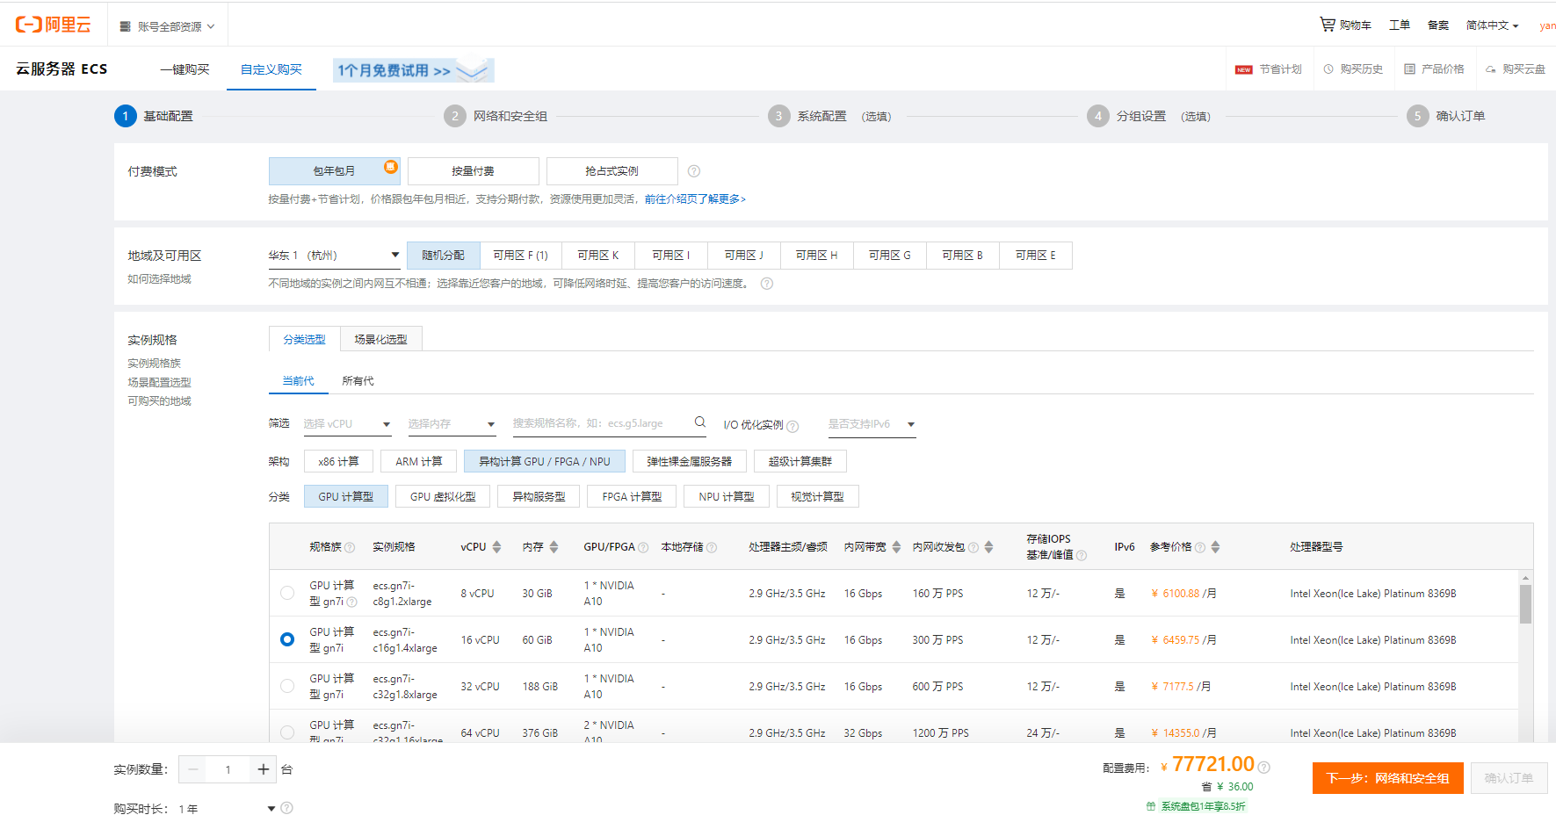The width and height of the screenshot is (1556, 815).
Task: Click help icon beside I/O 优化实例
Action: (792, 426)
